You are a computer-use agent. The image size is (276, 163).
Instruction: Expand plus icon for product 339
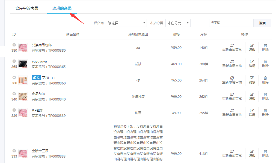pos(14,110)
